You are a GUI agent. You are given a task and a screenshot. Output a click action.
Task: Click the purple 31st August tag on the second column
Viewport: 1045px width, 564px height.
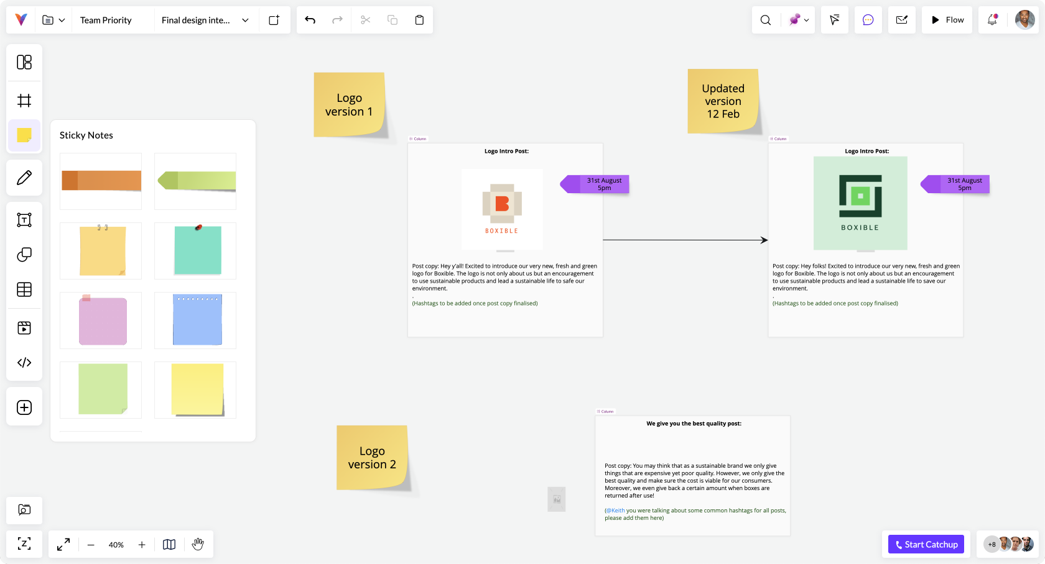(955, 184)
